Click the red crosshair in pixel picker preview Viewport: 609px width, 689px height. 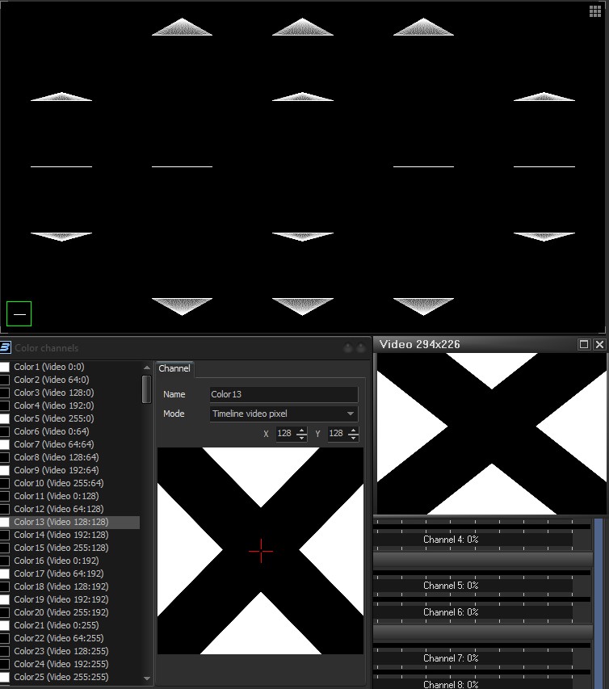point(261,551)
